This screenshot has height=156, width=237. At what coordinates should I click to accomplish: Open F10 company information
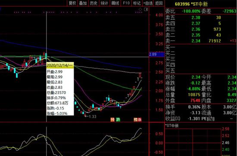tap(126, 3)
